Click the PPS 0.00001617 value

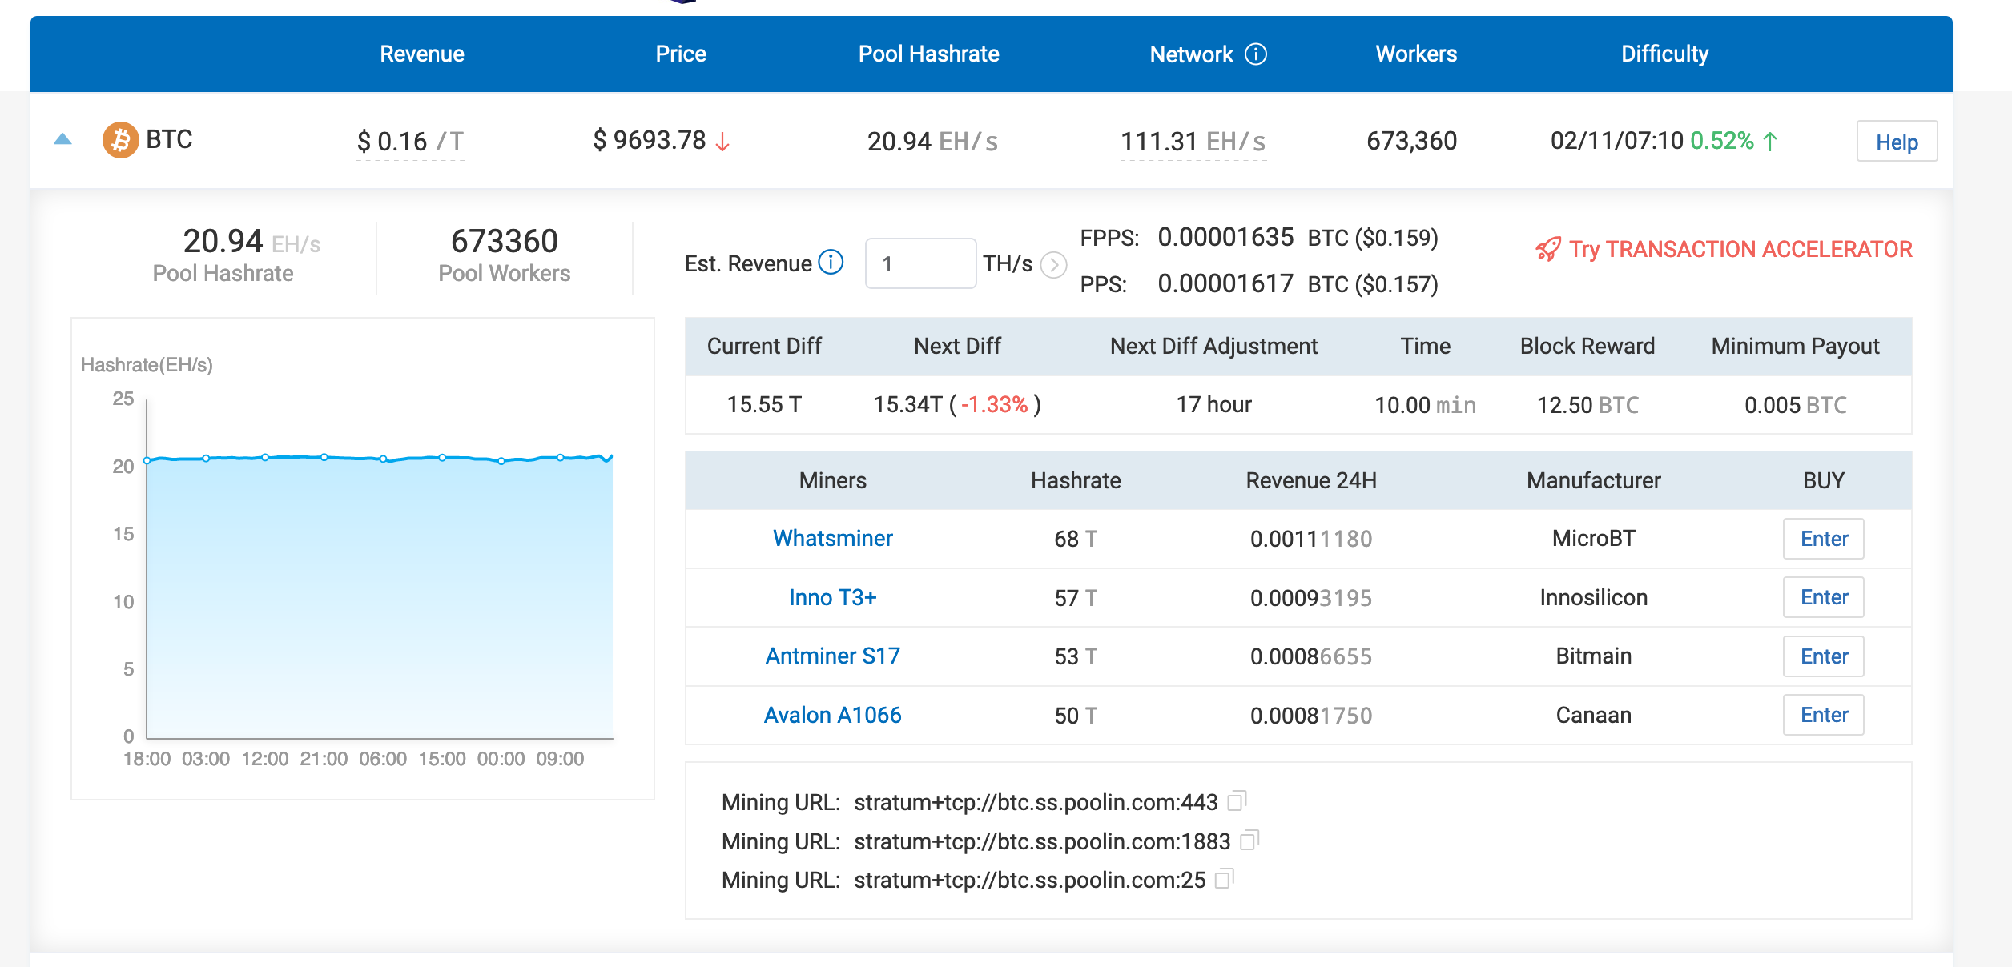point(1225,283)
